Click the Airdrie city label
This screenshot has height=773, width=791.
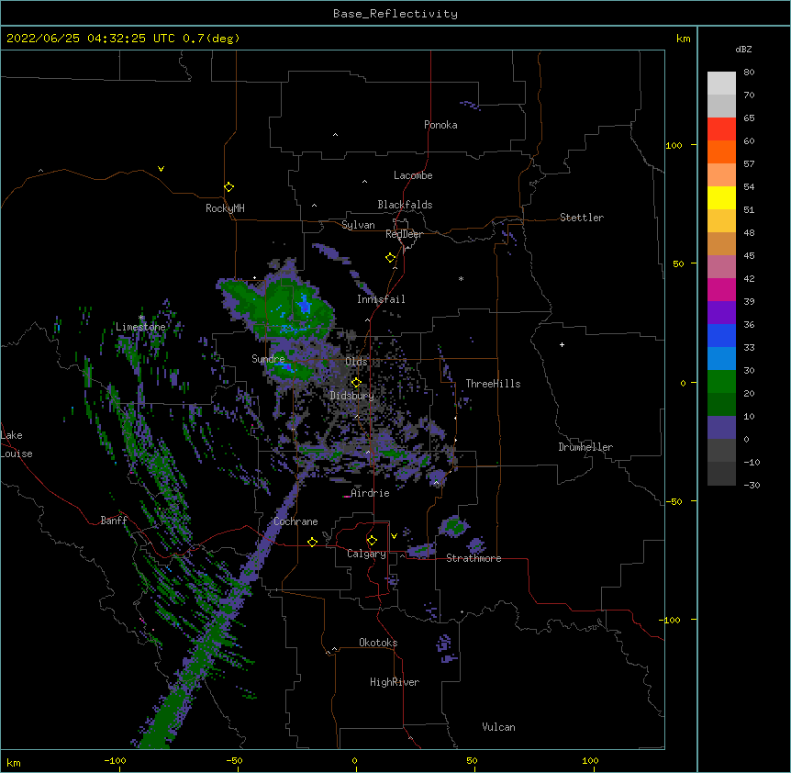pyautogui.click(x=371, y=493)
